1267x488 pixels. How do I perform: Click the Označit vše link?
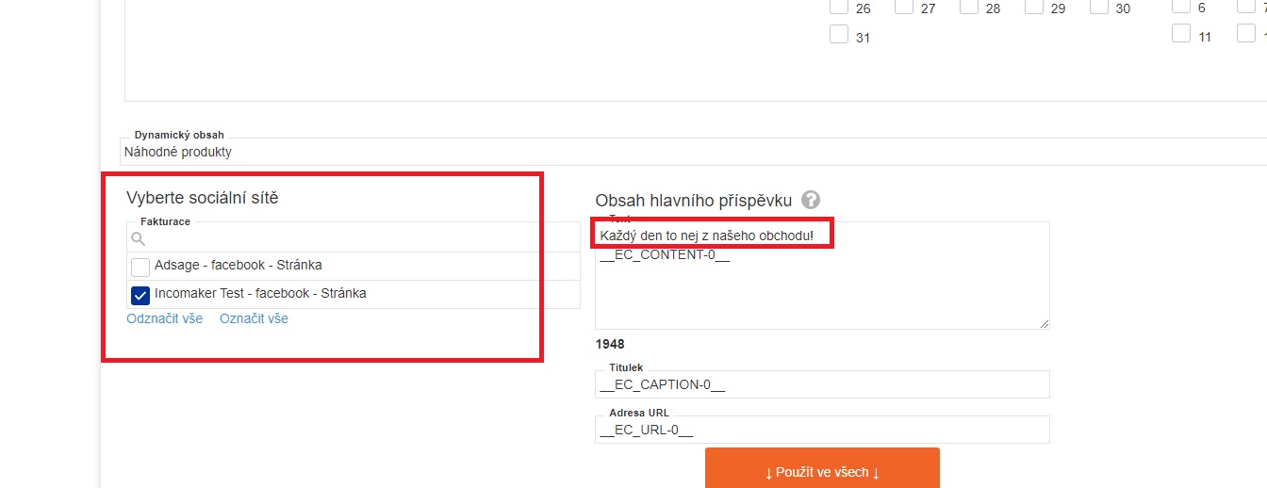254,318
